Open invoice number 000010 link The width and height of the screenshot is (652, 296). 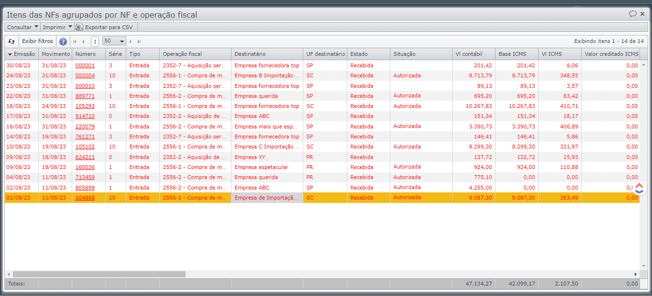(85, 86)
